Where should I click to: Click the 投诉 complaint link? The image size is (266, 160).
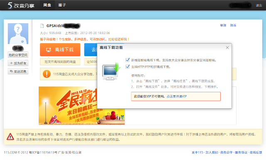[233, 25]
